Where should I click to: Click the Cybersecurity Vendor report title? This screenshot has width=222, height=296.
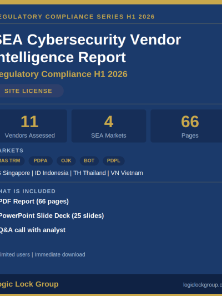tap(90, 48)
